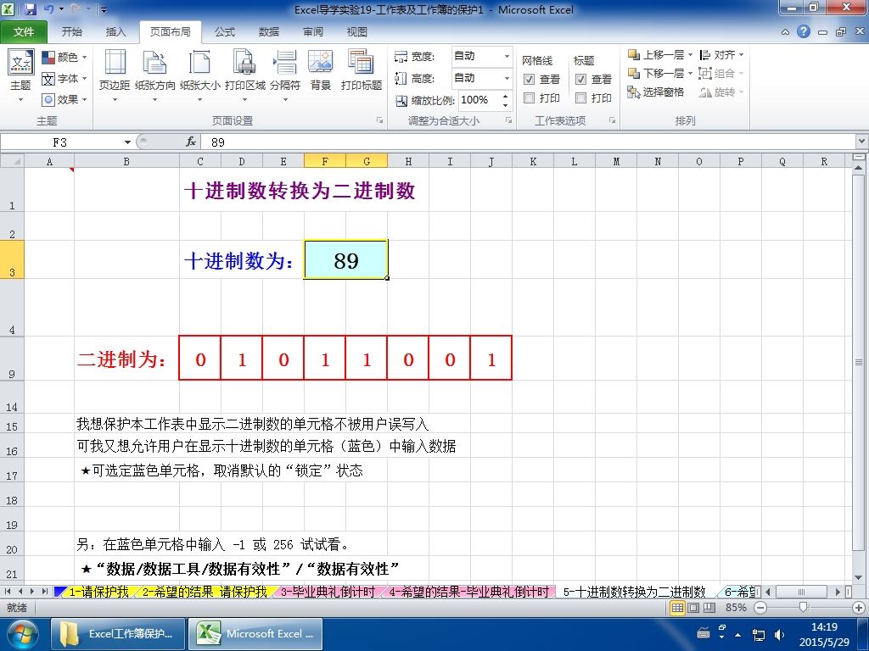Switch to the Home (开始) tab
Viewport: 869px width, 651px height.
72,32
